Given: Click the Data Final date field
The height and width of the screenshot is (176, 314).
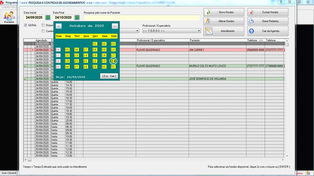Looking at the screenshot, I should point(63,18).
